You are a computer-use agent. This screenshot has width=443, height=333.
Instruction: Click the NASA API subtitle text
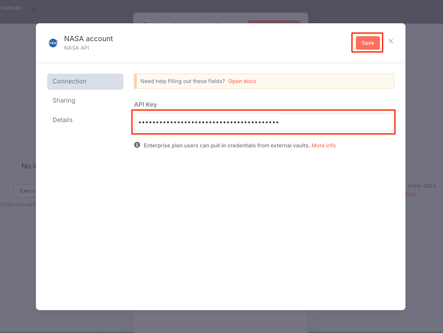coord(77,48)
